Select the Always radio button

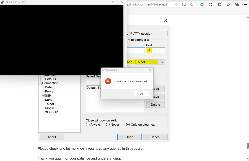pyautogui.click(x=88, y=125)
